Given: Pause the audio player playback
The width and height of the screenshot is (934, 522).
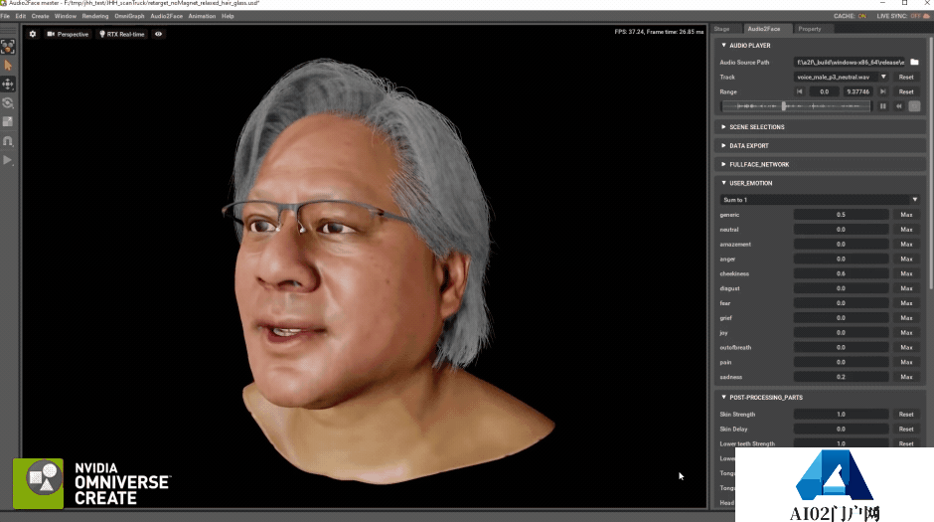Looking at the screenshot, I should click(x=882, y=106).
